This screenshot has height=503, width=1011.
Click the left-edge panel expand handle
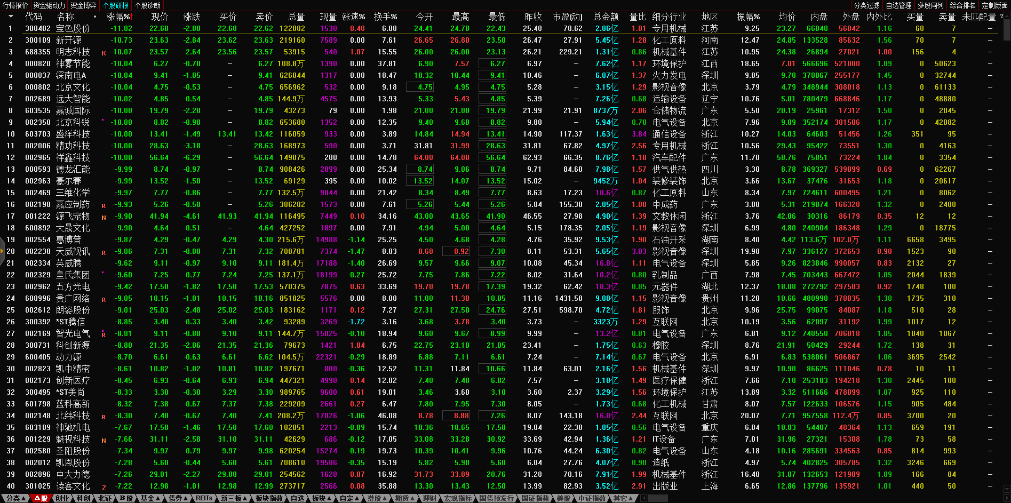pyautogui.click(x=2, y=252)
